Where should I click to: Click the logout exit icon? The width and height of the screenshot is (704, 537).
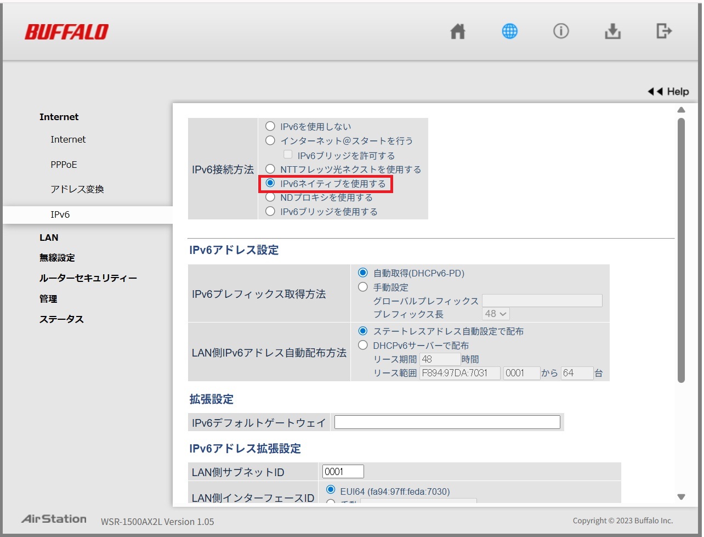coord(664,31)
